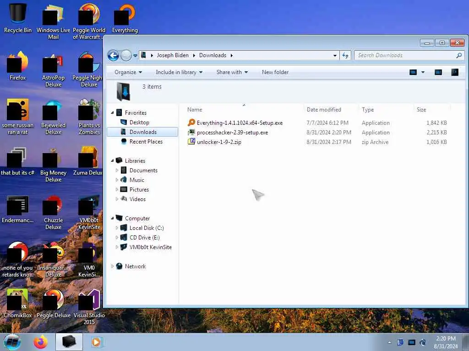This screenshot has height=351, width=469.
Task: Sort files by Date modified column
Action: (324, 110)
